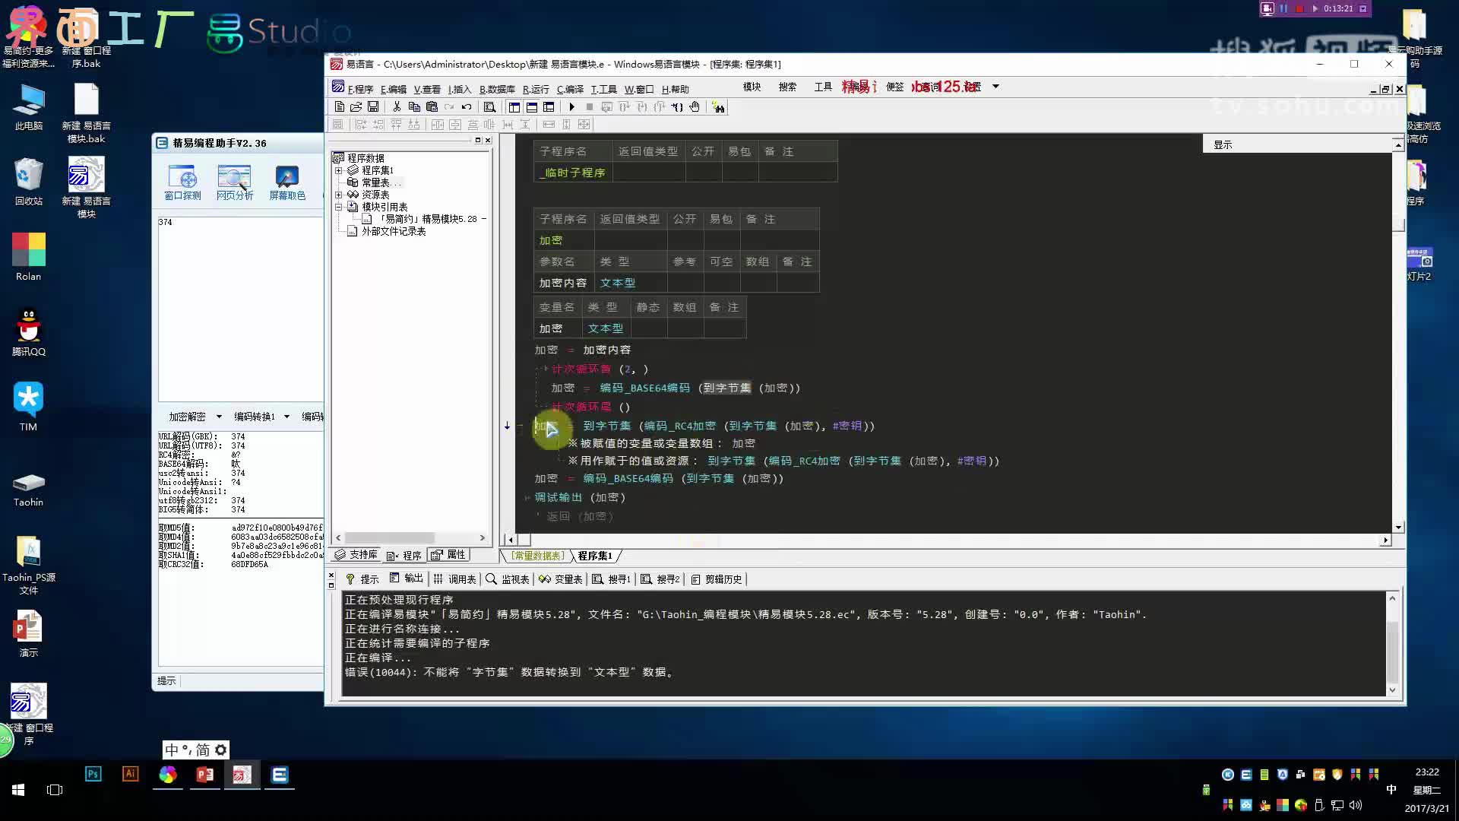This screenshot has height=821, width=1459.
Task: Click the Paste toolbar icon
Action: click(x=432, y=107)
